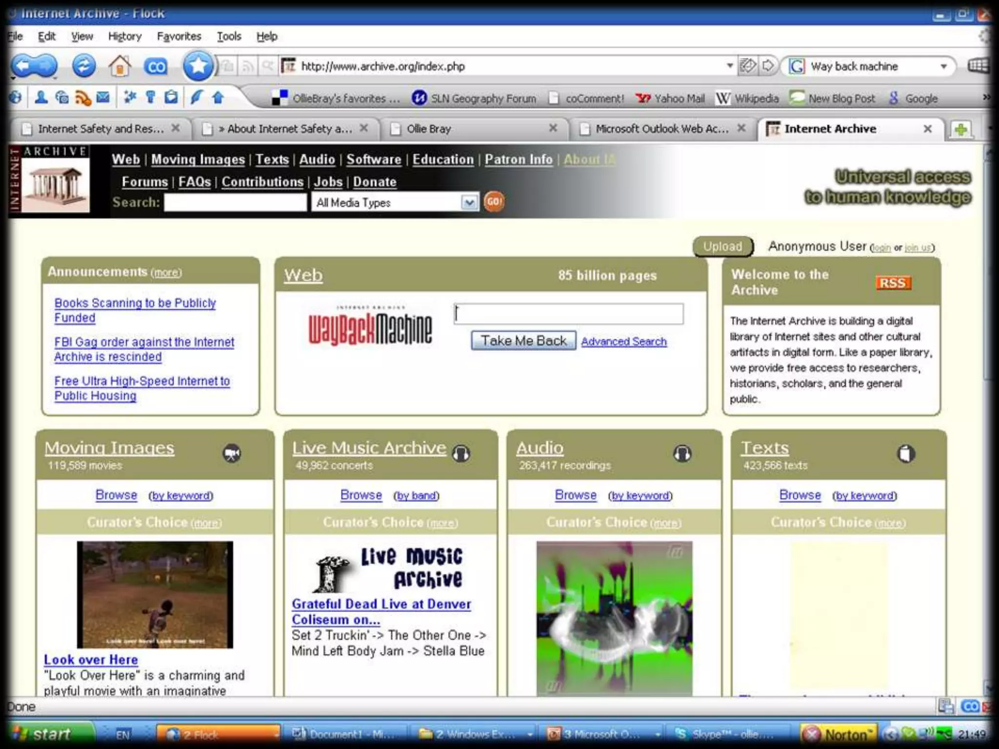Open the Favorites menu
Screen dimensions: 999x749
tap(179, 36)
